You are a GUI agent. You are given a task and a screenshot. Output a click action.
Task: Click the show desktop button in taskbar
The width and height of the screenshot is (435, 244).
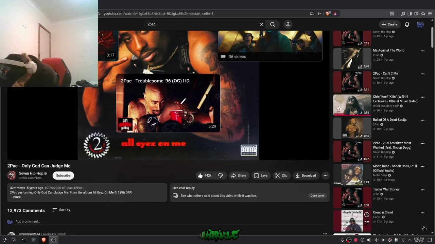coord(430,240)
